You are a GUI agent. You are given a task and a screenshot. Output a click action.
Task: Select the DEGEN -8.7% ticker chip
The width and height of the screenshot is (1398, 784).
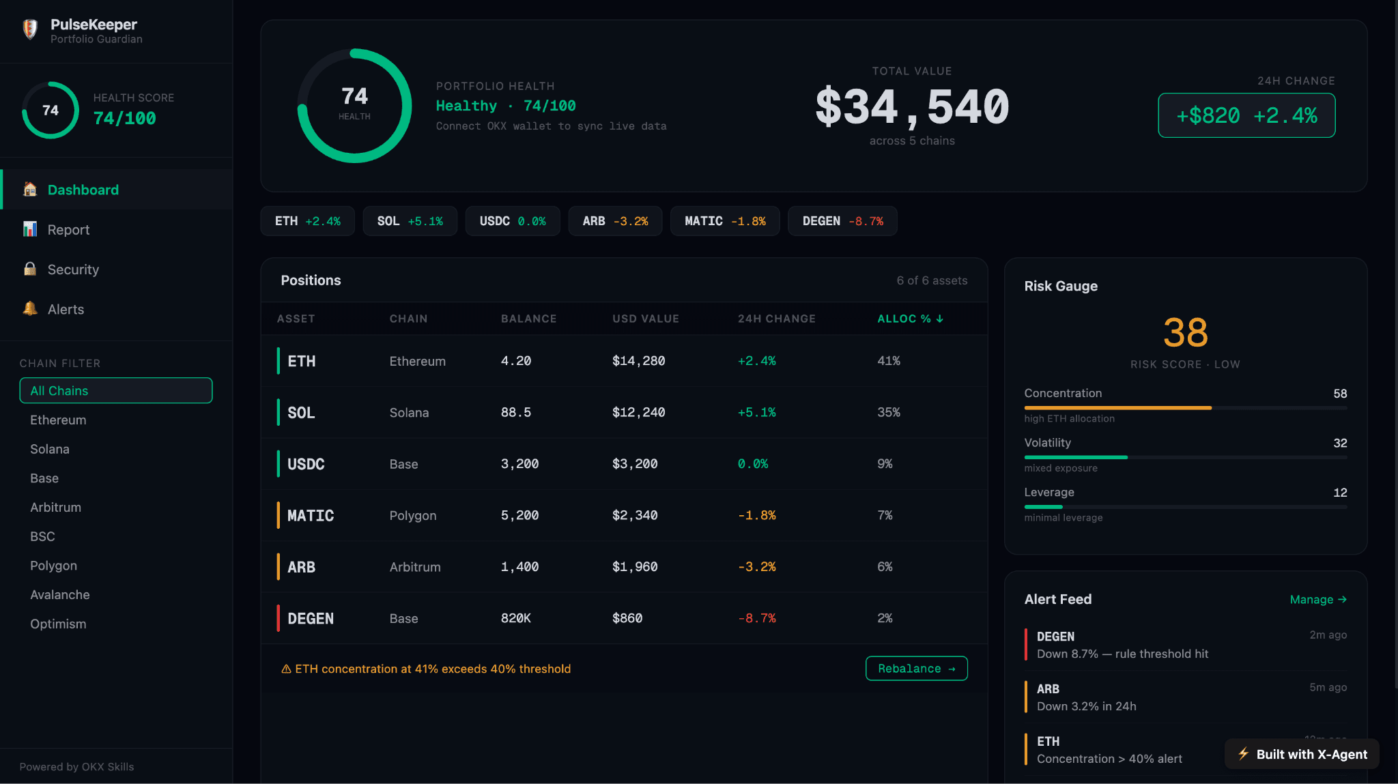click(842, 221)
